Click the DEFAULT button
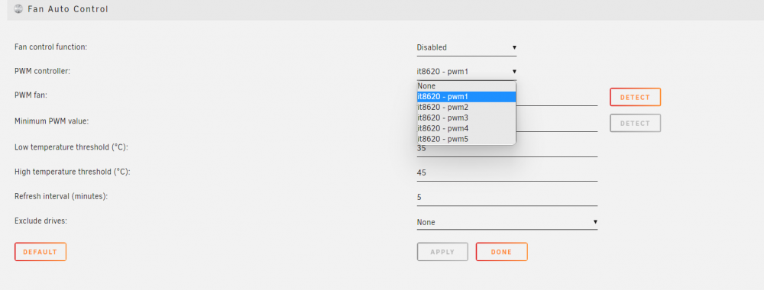 tap(40, 252)
